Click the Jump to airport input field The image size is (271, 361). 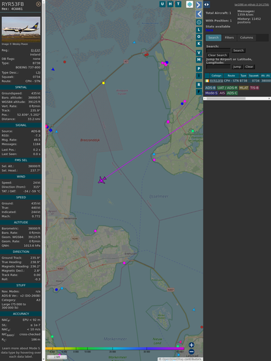218,66
